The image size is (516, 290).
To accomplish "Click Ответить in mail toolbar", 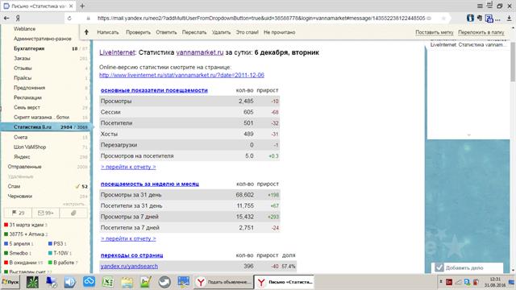I will pos(166,32).
